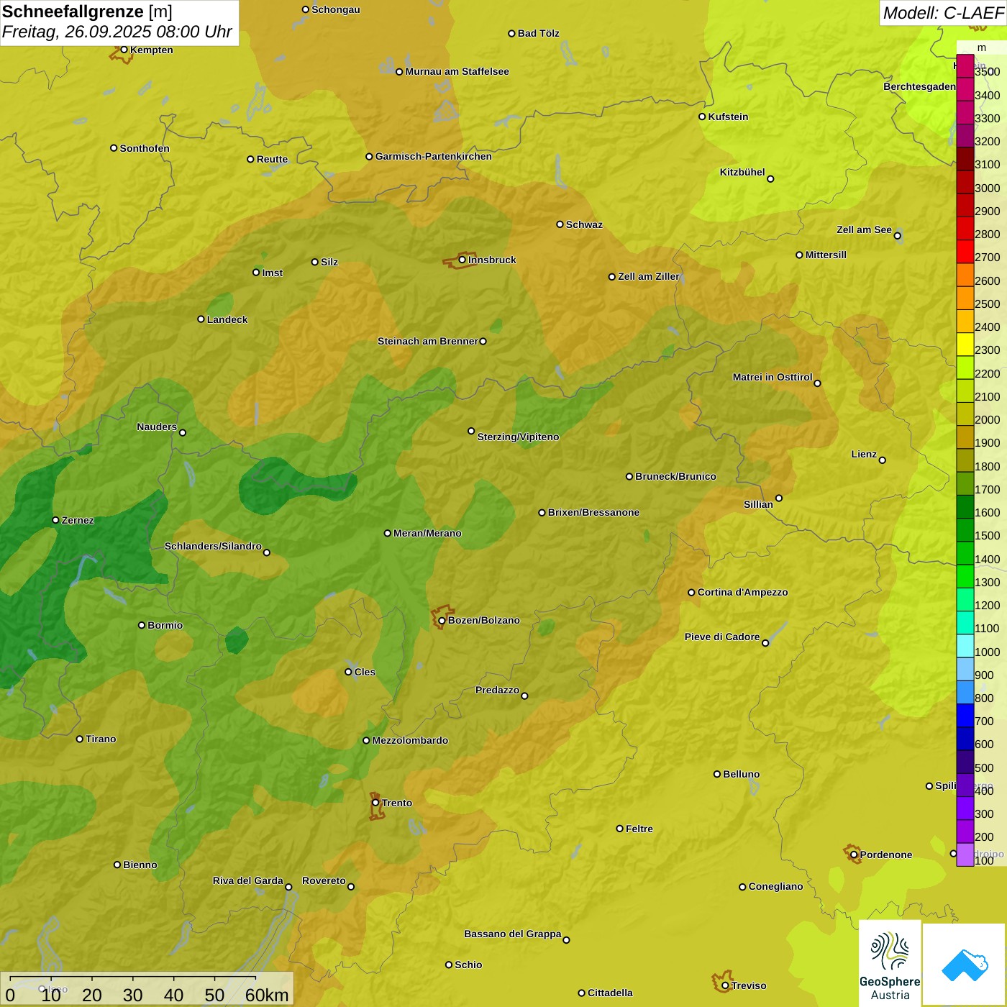The width and height of the screenshot is (1007, 1007).
Task: Click the Sterzing/Vipiteno label
Action: [518, 437]
